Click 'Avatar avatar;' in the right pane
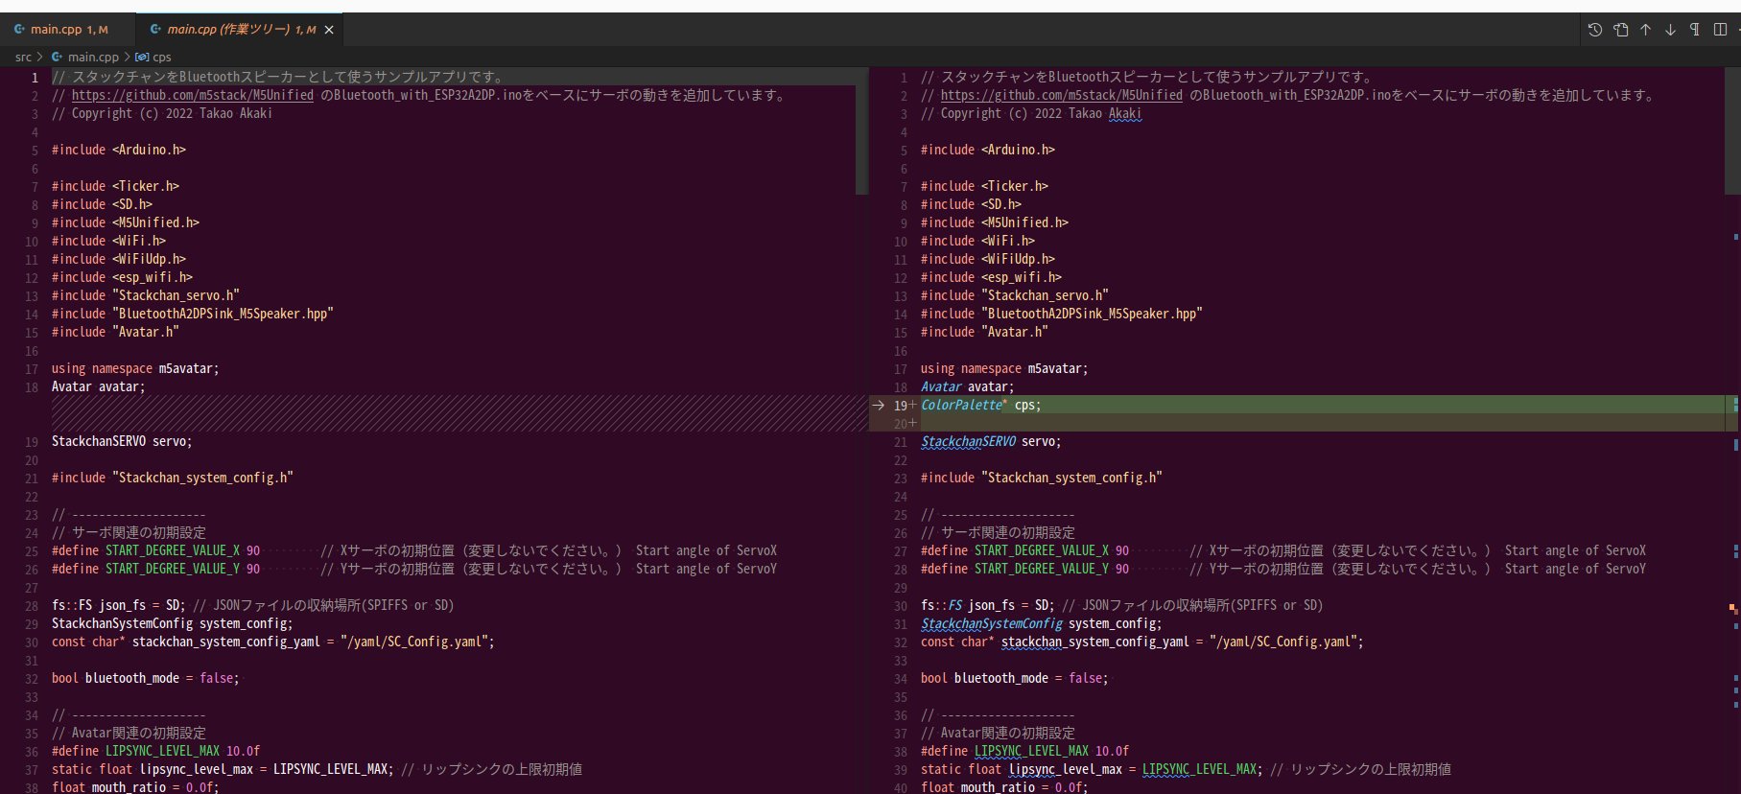1741x794 pixels. click(968, 386)
